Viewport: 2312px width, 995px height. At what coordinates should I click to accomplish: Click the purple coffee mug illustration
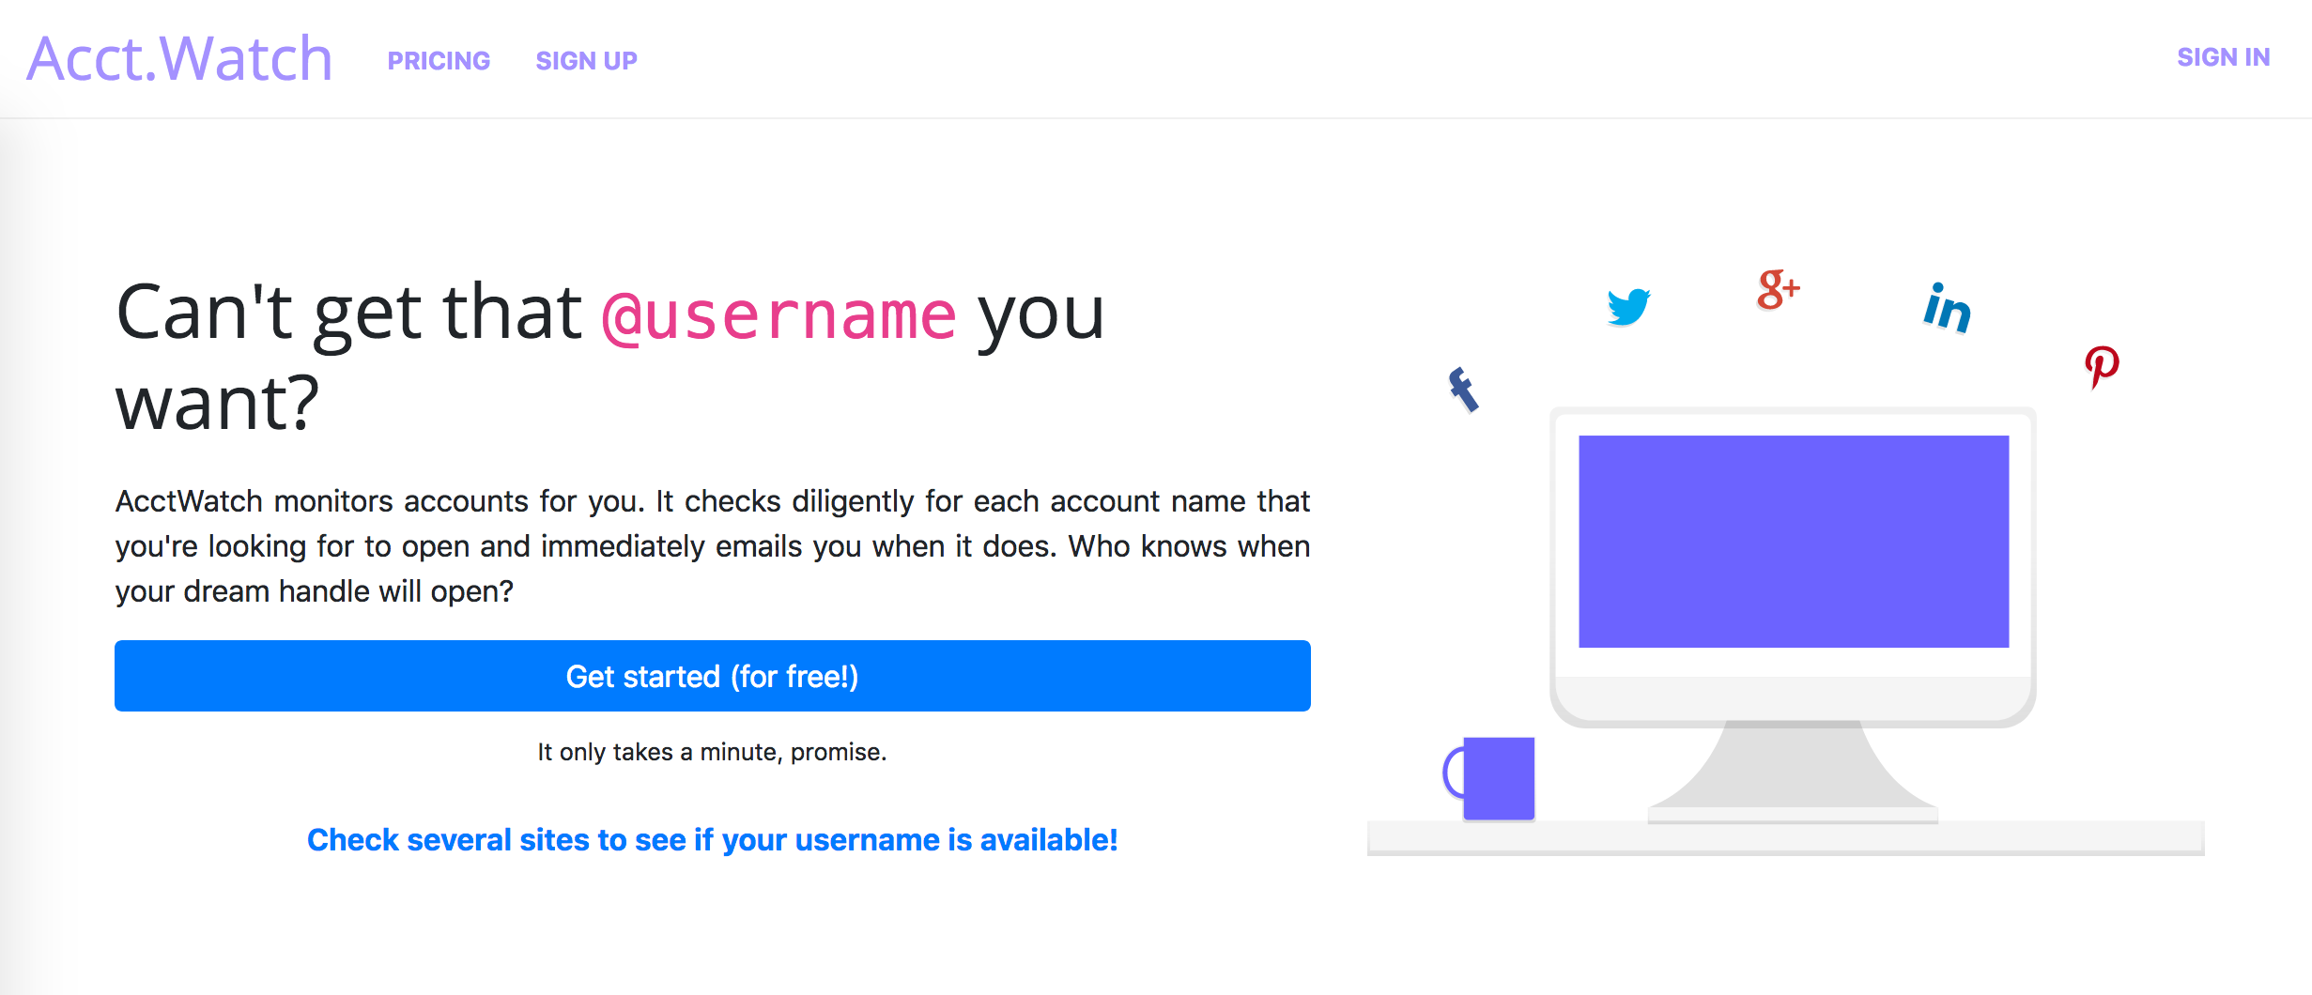1497,777
